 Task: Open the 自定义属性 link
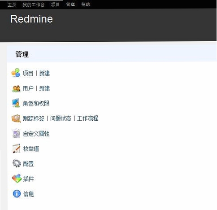coord(36,134)
